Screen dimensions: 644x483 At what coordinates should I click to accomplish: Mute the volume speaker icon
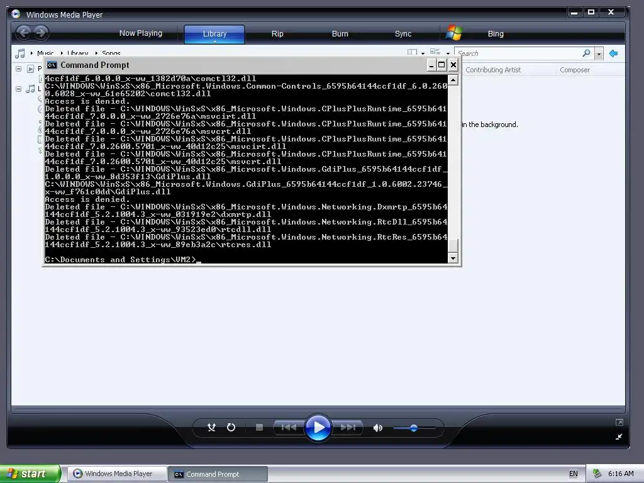(377, 428)
